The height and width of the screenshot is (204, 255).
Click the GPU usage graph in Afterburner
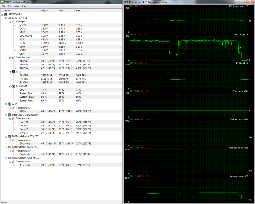pos(189,49)
